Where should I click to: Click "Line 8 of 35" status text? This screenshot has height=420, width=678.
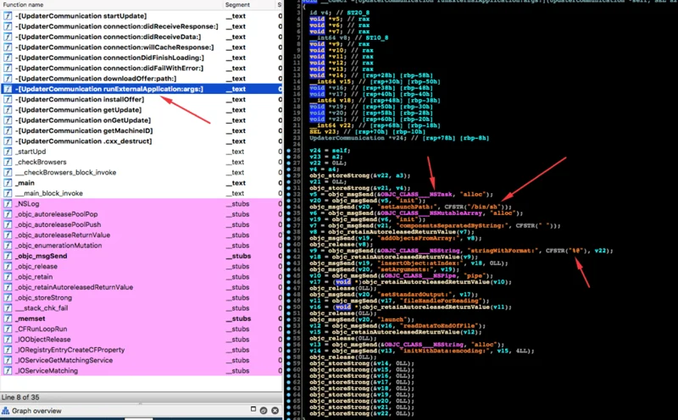20,396
